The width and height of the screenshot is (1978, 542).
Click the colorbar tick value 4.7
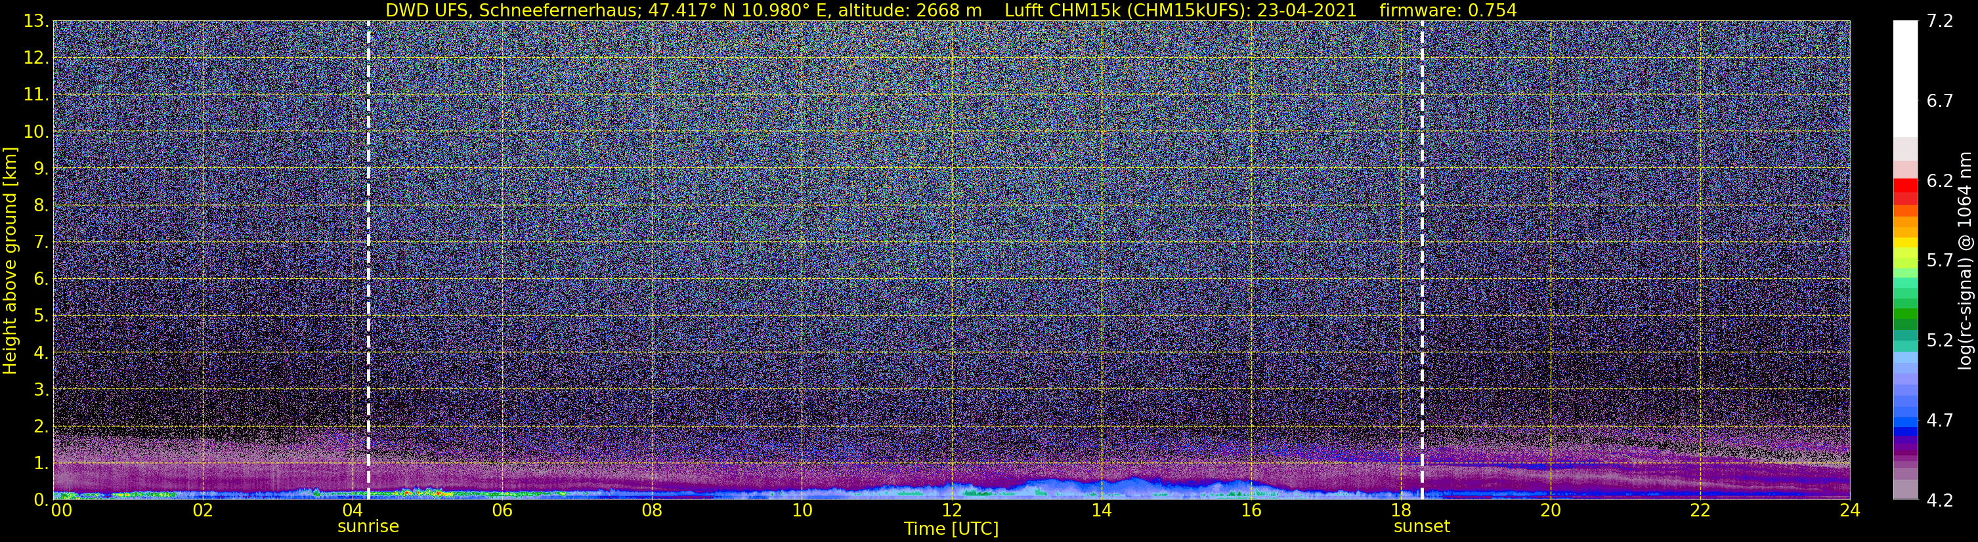[1940, 421]
